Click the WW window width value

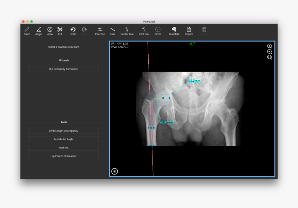120,47
